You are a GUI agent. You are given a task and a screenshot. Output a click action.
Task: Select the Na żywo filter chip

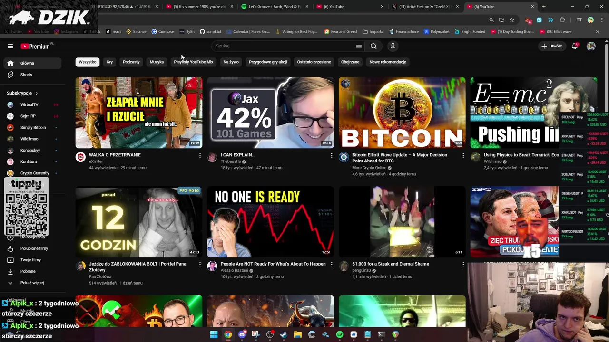point(231,62)
